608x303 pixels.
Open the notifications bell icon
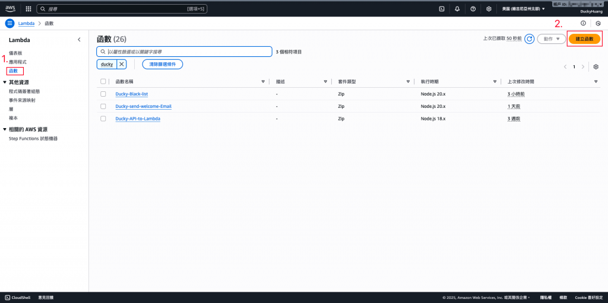[457, 8]
